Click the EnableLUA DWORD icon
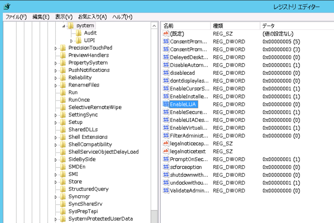Image resolution: width=334 pixels, height=223 pixels. pyautogui.click(x=166, y=104)
